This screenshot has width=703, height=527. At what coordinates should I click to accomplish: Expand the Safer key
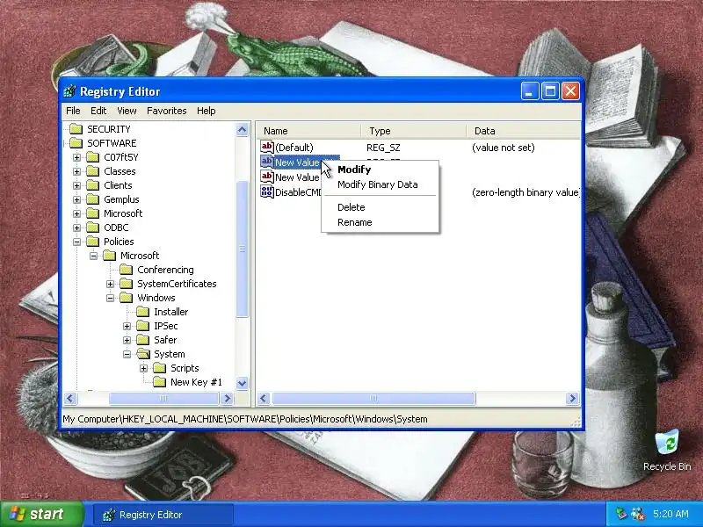coord(127,340)
